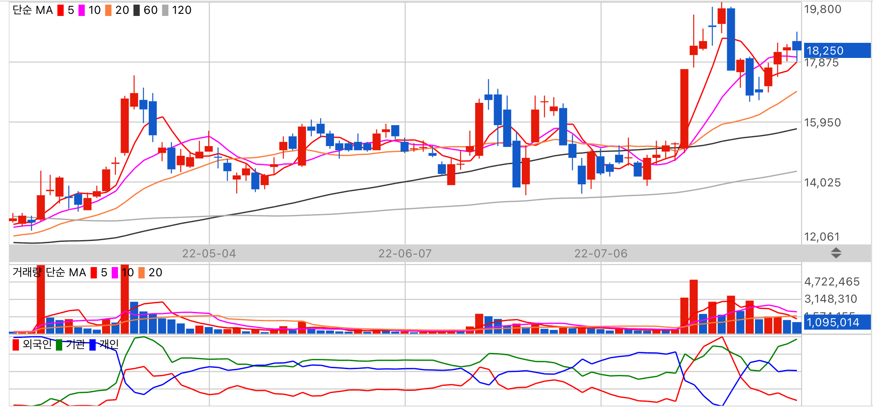Click the 14,025 price axis label
The width and height of the screenshot is (873, 411).
(x=823, y=183)
